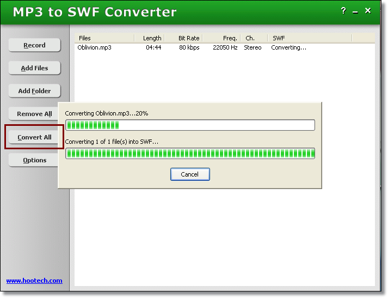Click the Oblivion.mp3 20% progress bar
The width and height of the screenshot is (388, 298).
pyautogui.click(x=190, y=125)
